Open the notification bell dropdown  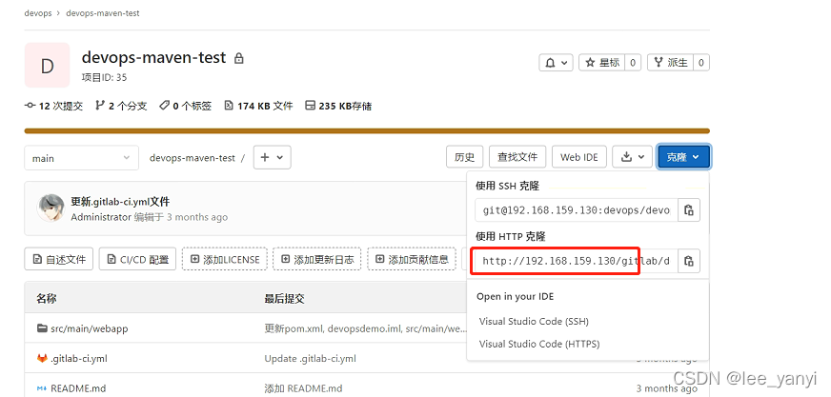click(x=556, y=63)
